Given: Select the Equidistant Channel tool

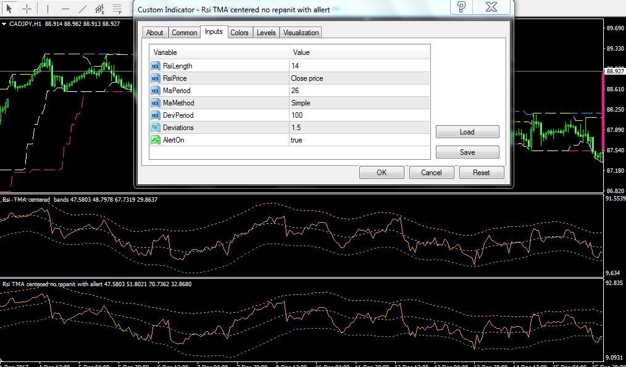Looking at the screenshot, I should coord(100,8).
